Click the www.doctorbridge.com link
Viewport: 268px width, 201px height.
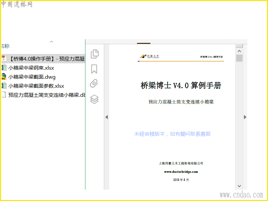(x=181, y=172)
